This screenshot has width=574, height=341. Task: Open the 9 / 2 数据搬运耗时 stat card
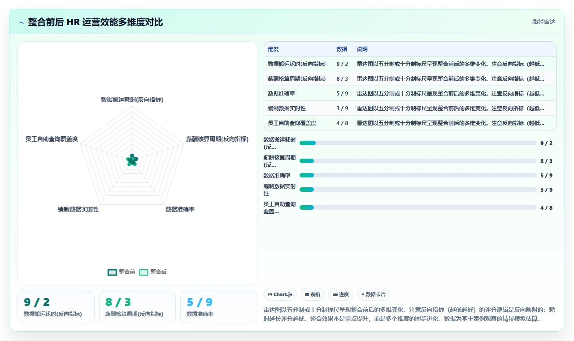tap(56, 306)
